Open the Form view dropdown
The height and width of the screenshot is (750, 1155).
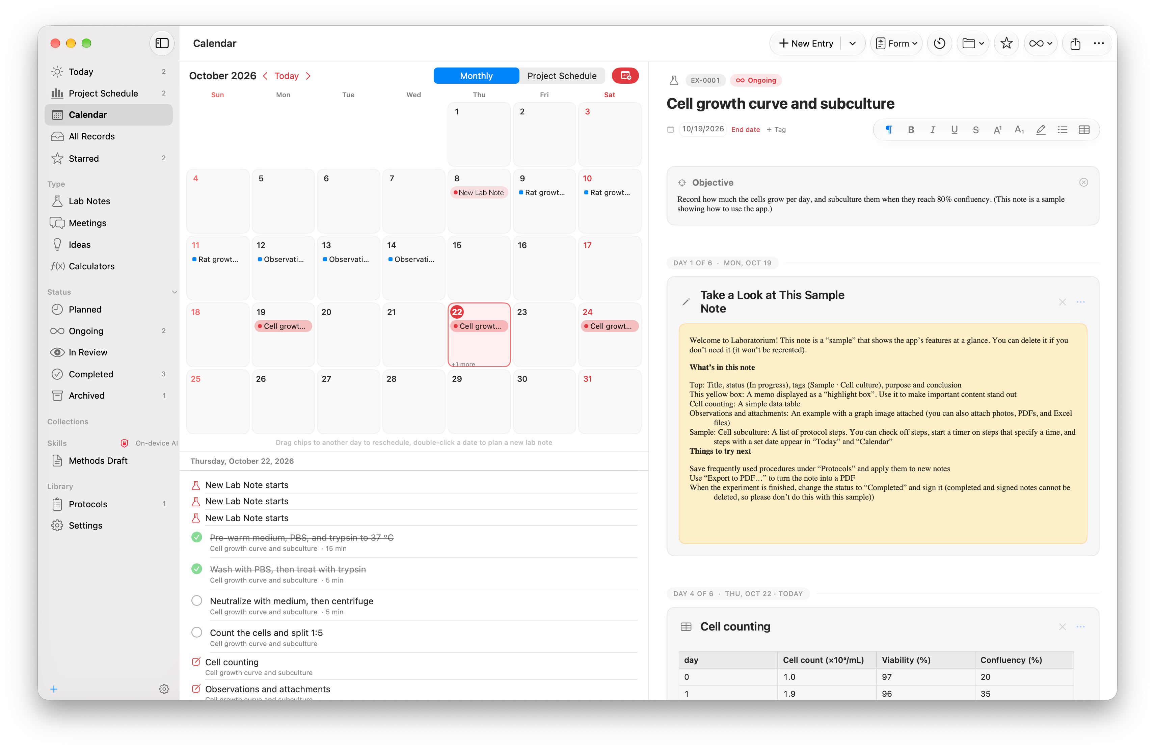coord(896,43)
